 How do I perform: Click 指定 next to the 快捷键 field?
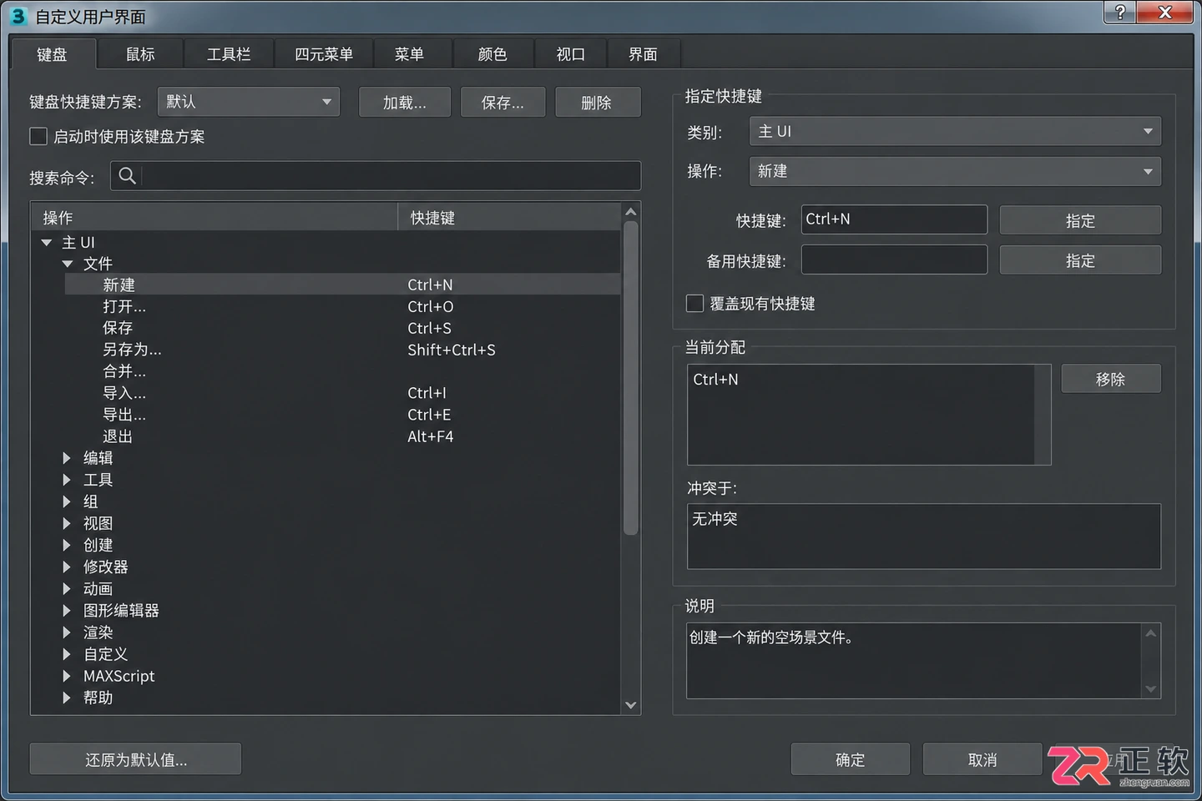(x=1080, y=220)
